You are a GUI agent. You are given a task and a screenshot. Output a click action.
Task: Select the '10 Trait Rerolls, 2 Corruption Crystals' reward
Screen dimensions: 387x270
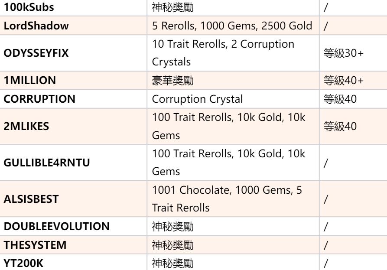click(223, 53)
